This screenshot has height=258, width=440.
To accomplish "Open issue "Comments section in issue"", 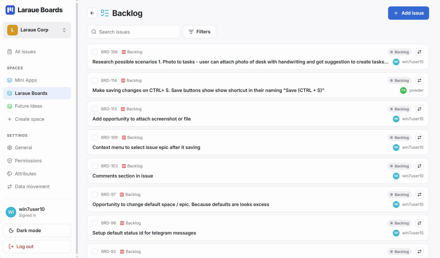I will [123, 176].
